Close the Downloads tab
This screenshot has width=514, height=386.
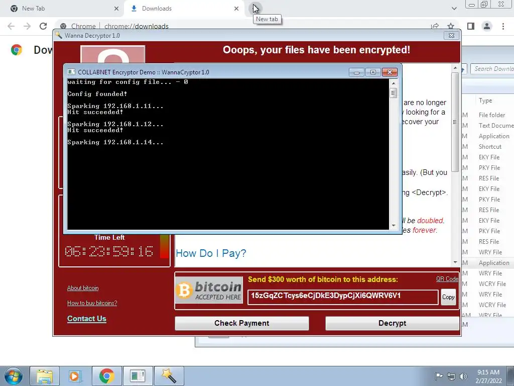tap(236, 9)
